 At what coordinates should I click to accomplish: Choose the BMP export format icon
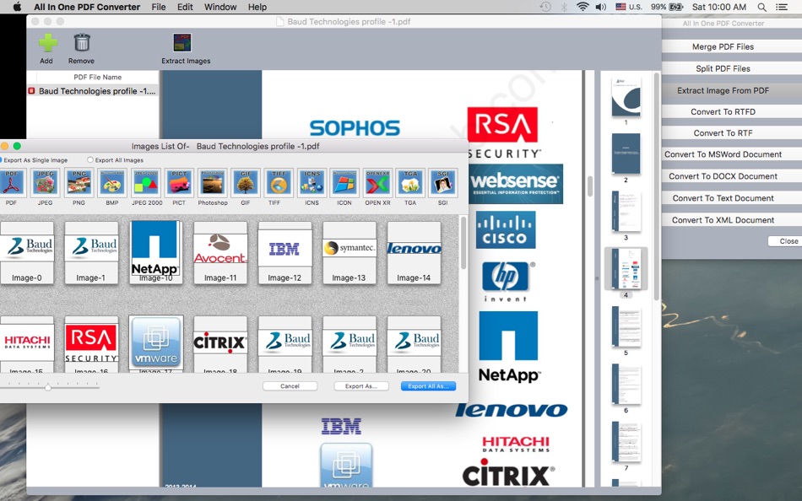pos(112,183)
